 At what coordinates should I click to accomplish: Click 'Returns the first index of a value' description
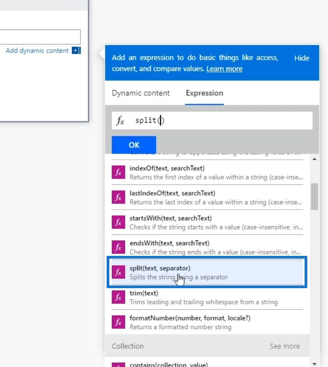(216, 177)
